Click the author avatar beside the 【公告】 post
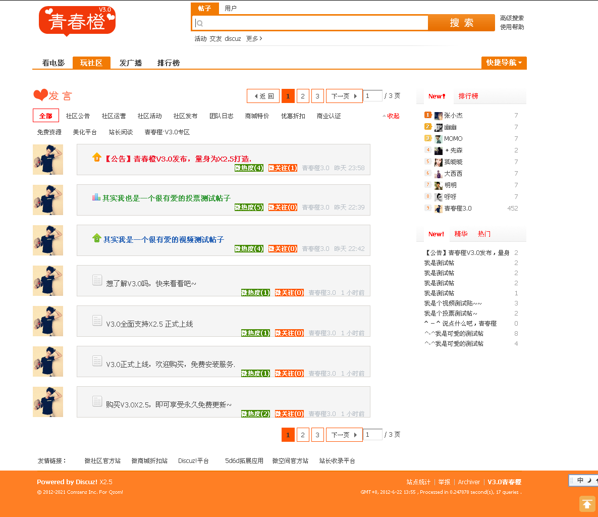The image size is (598, 517). coord(48,160)
